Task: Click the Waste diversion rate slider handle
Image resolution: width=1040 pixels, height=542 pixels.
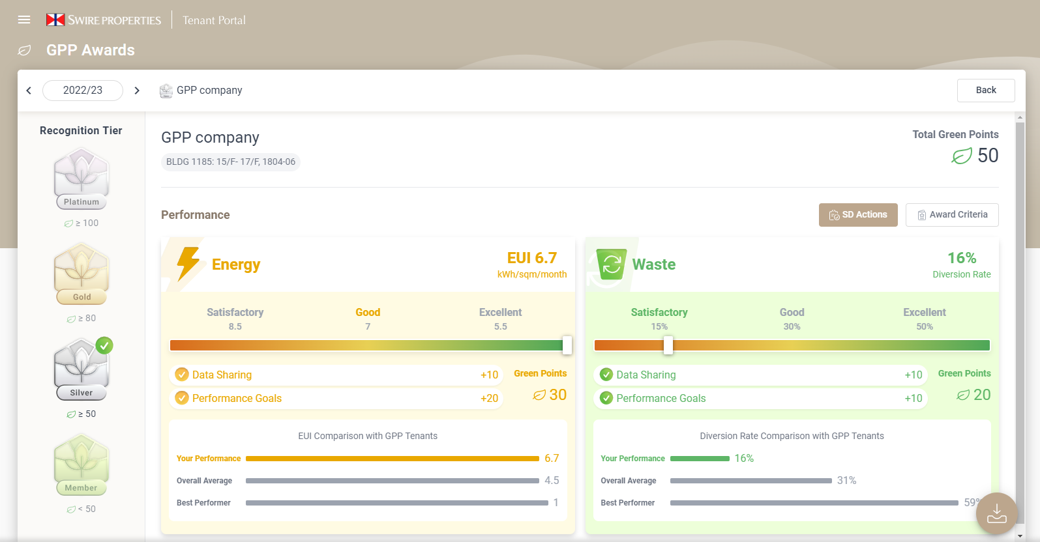Action: (x=668, y=345)
